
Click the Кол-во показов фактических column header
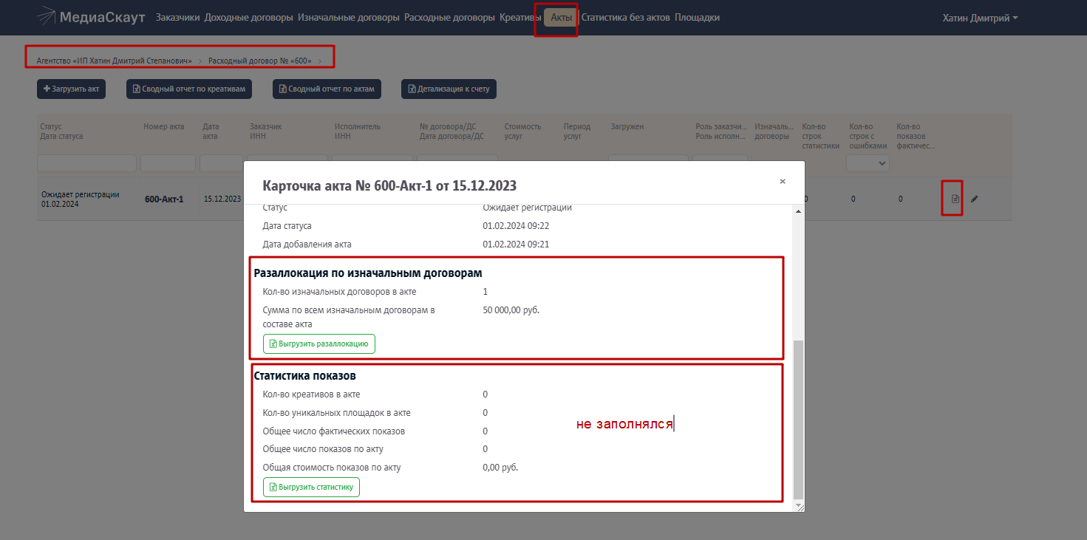tap(916, 136)
